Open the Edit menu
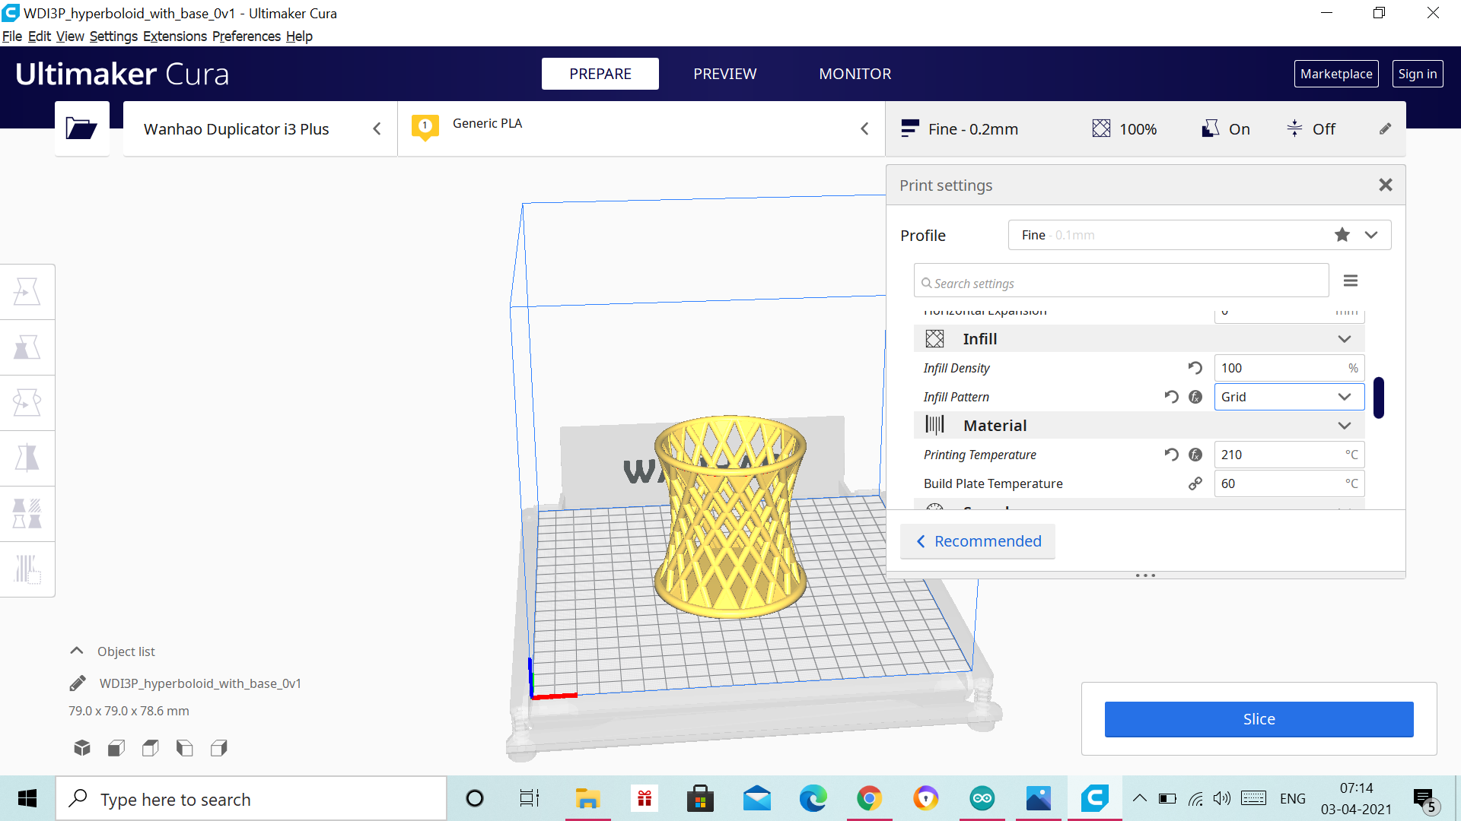This screenshot has width=1461, height=821. point(37,36)
